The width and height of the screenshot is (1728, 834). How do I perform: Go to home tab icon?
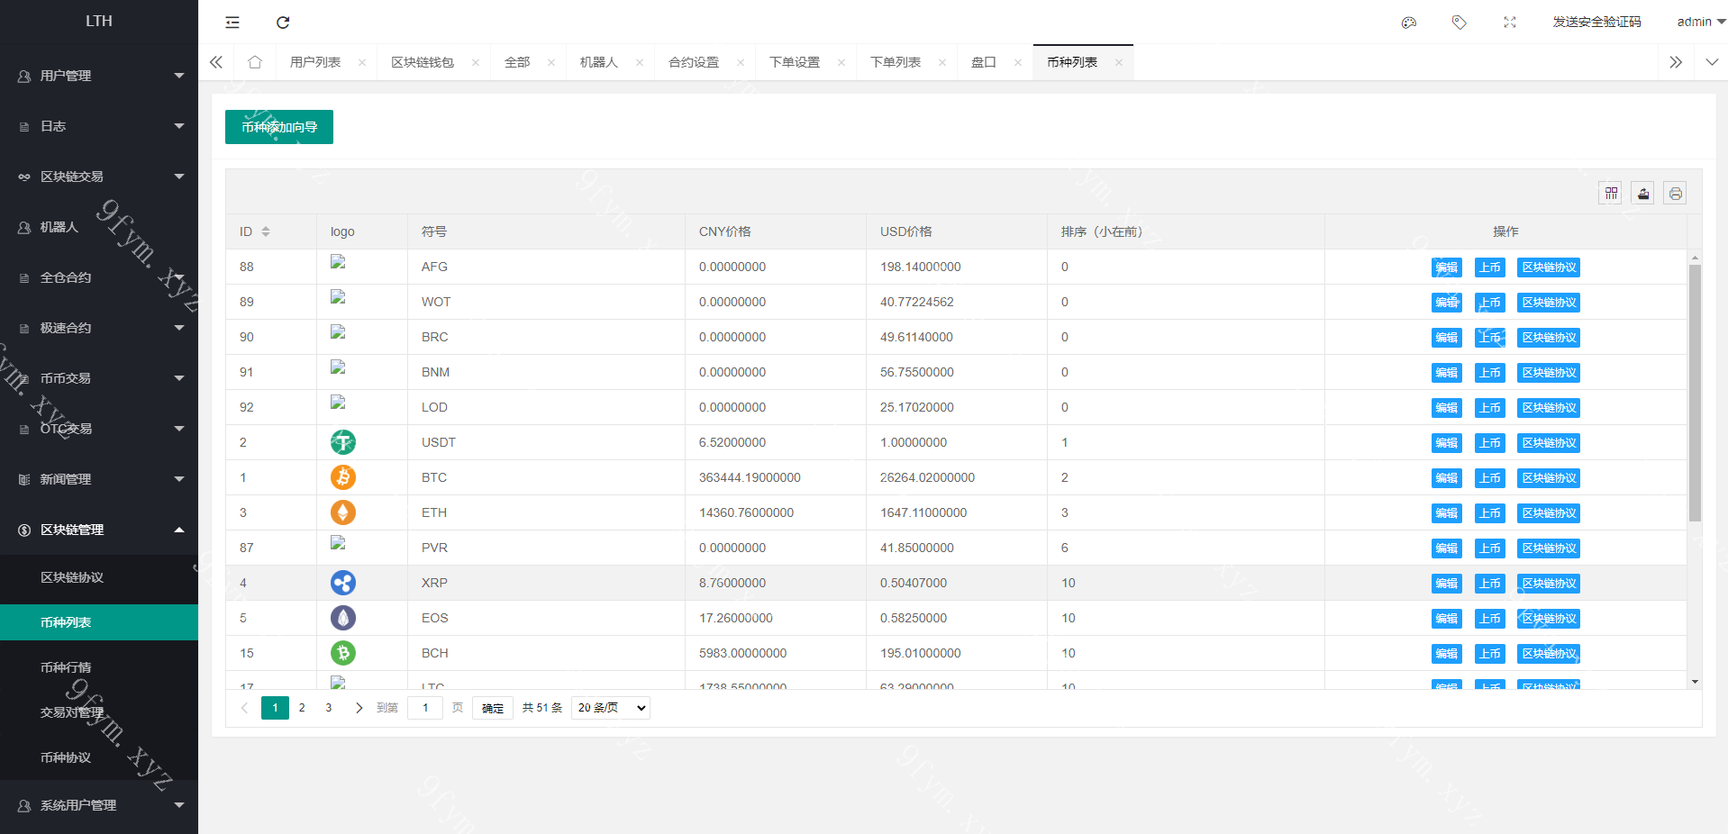click(255, 62)
